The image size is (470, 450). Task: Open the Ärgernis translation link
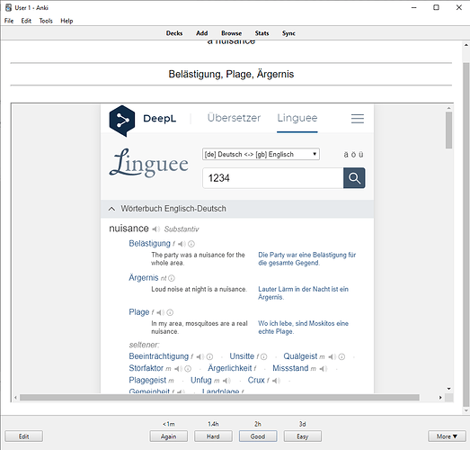144,278
